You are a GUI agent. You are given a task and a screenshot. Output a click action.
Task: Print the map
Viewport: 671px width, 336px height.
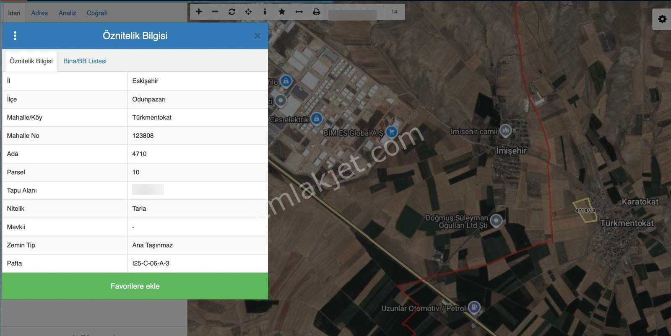(x=317, y=12)
